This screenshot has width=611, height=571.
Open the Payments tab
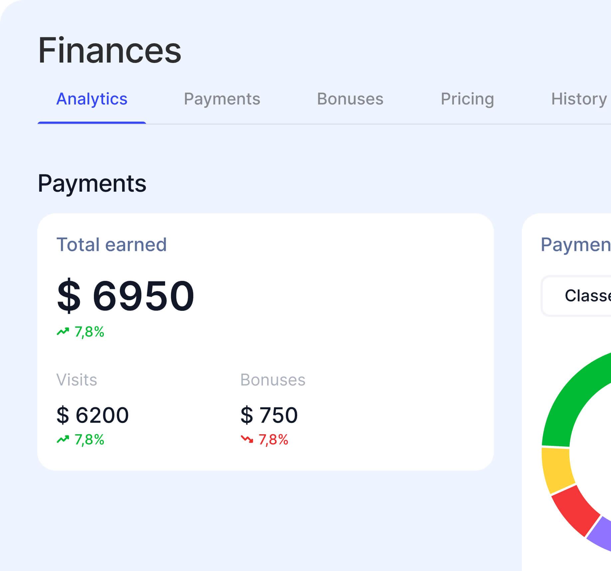222,99
